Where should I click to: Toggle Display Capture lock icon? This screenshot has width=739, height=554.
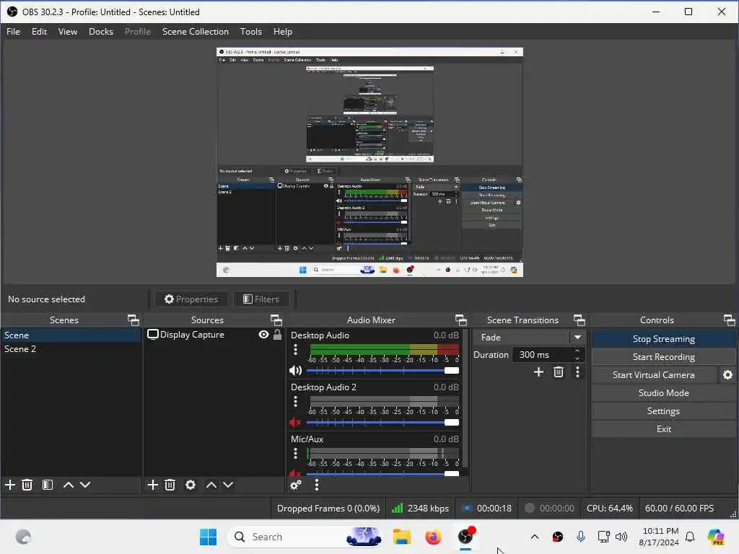coord(278,335)
